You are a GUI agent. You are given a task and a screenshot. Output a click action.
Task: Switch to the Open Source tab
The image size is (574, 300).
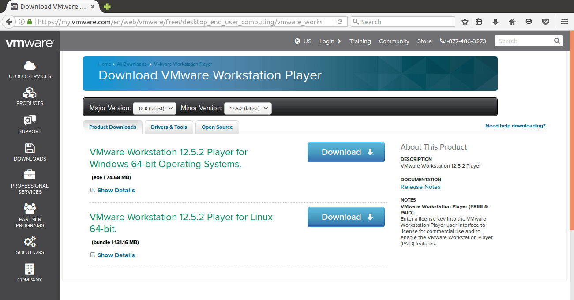[x=217, y=127]
